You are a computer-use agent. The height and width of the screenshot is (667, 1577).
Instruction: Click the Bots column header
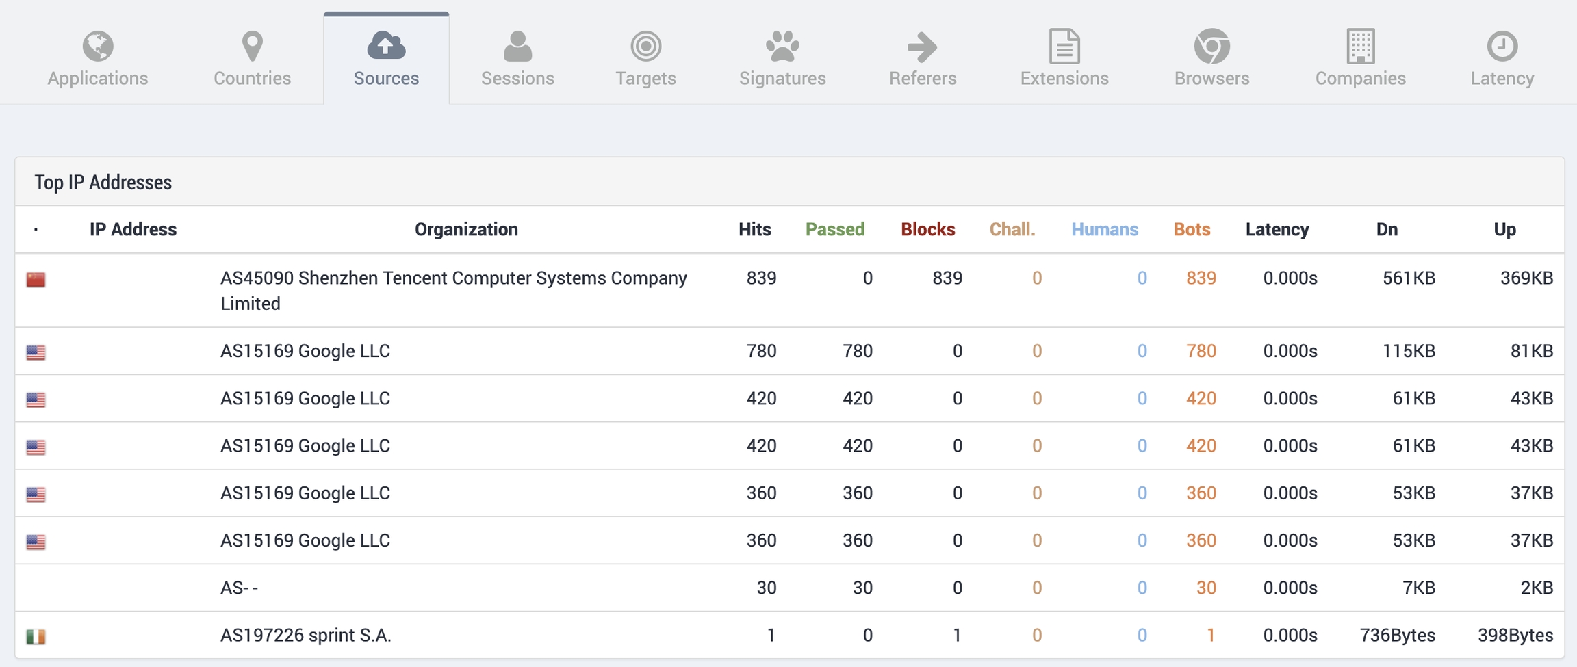1192,229
